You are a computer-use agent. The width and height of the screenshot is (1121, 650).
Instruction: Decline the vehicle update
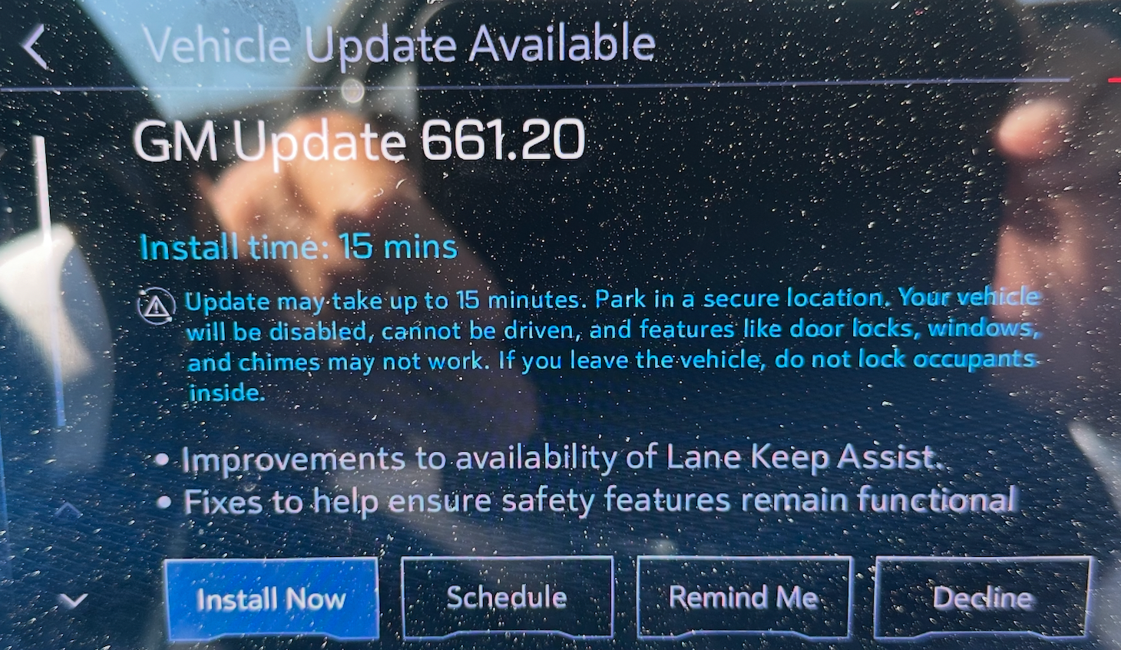[x=983, y=597]
